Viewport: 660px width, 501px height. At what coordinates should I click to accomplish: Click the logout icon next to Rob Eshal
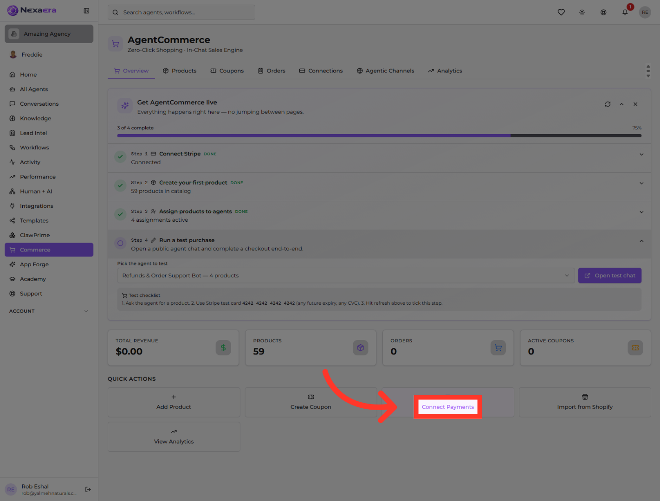88,489
